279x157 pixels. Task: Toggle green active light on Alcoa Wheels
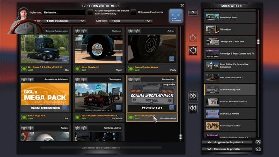[x=78, y=69]
